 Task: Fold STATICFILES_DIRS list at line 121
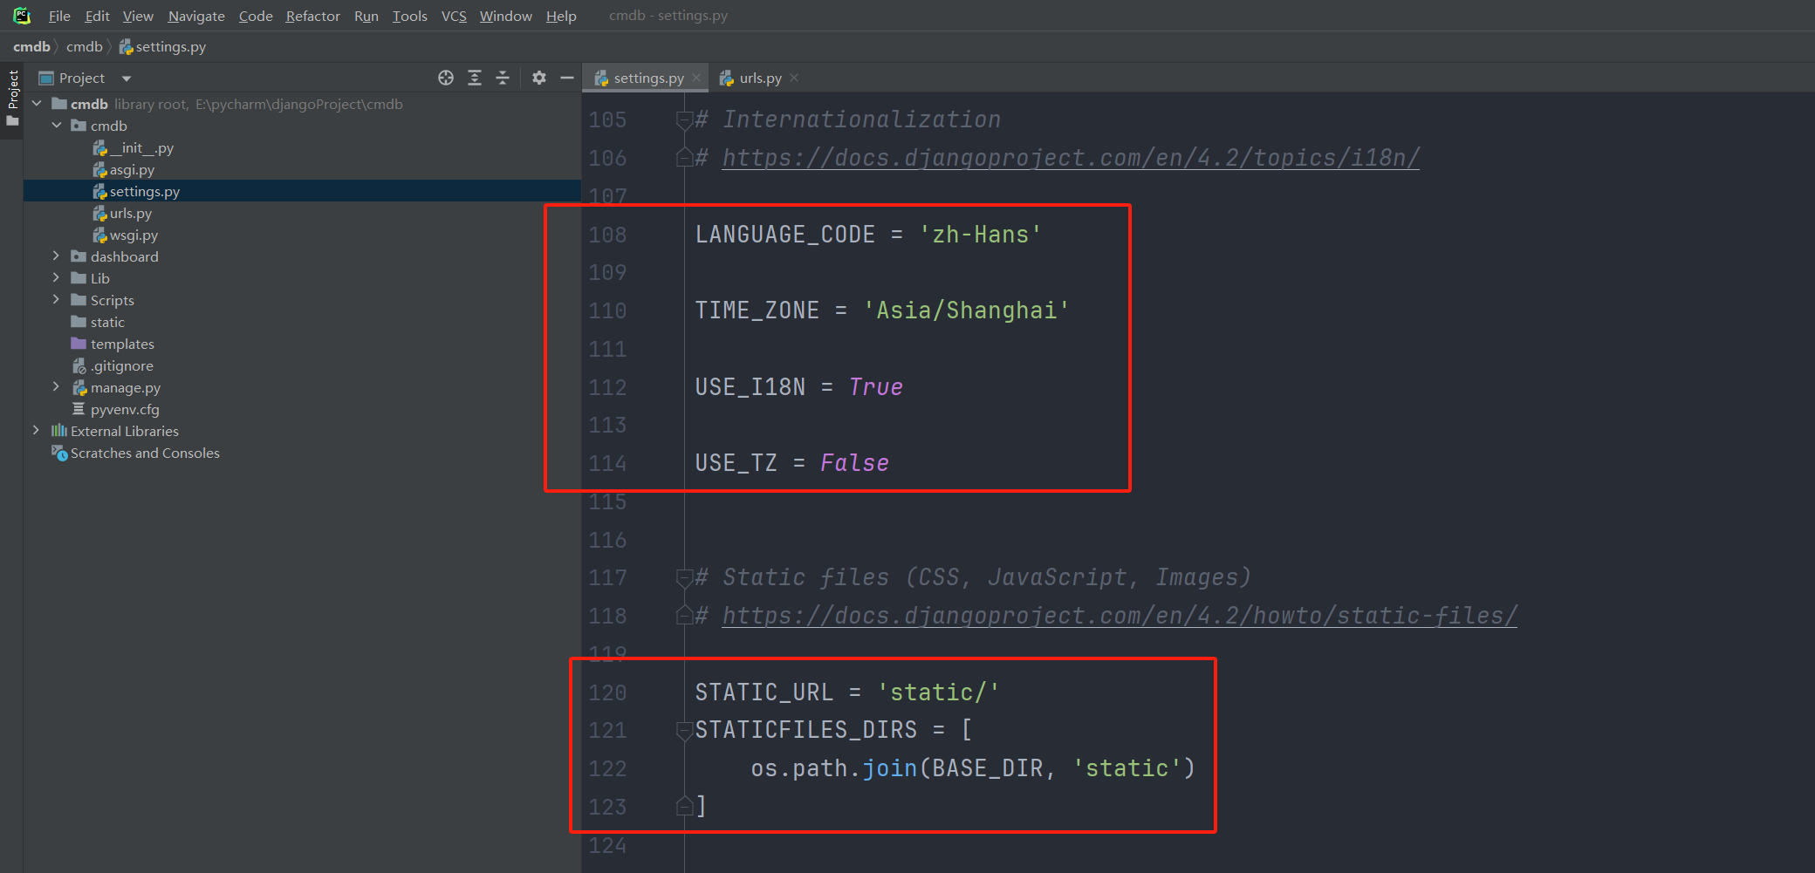click(x=685, y=731)
